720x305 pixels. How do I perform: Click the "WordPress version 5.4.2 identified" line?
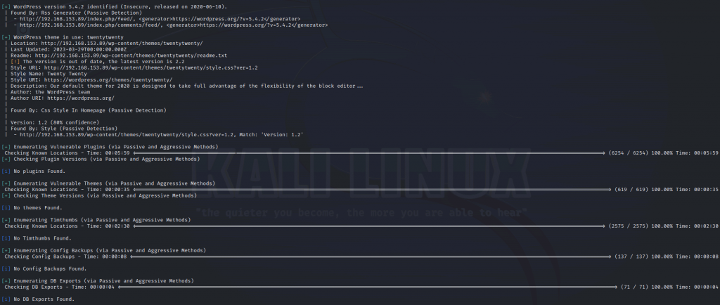tap(115, 7)
